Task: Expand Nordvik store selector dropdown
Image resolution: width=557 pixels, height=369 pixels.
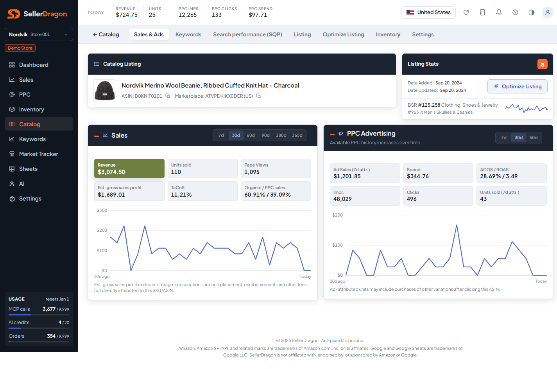Action: (39, 34)
